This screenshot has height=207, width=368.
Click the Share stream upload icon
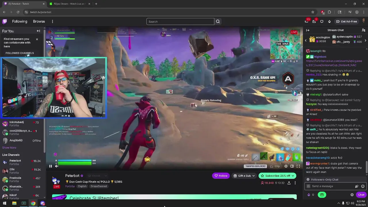pos(289,183)
